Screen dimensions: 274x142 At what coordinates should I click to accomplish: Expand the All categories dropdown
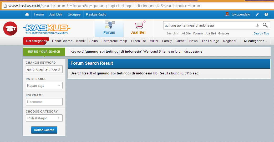[x=255, y=41]
